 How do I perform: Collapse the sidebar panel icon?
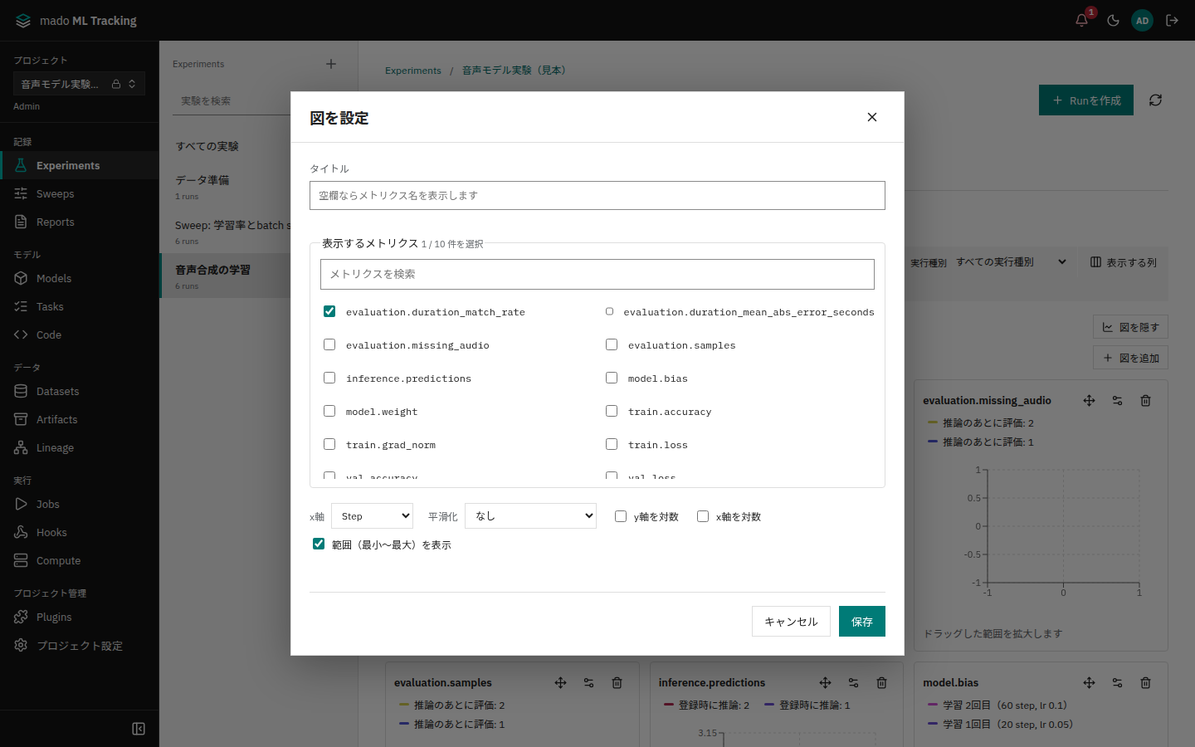(139, 729)
